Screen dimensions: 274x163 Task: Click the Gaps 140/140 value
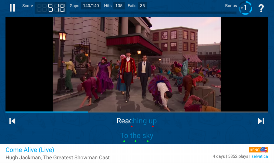[91, 6]
